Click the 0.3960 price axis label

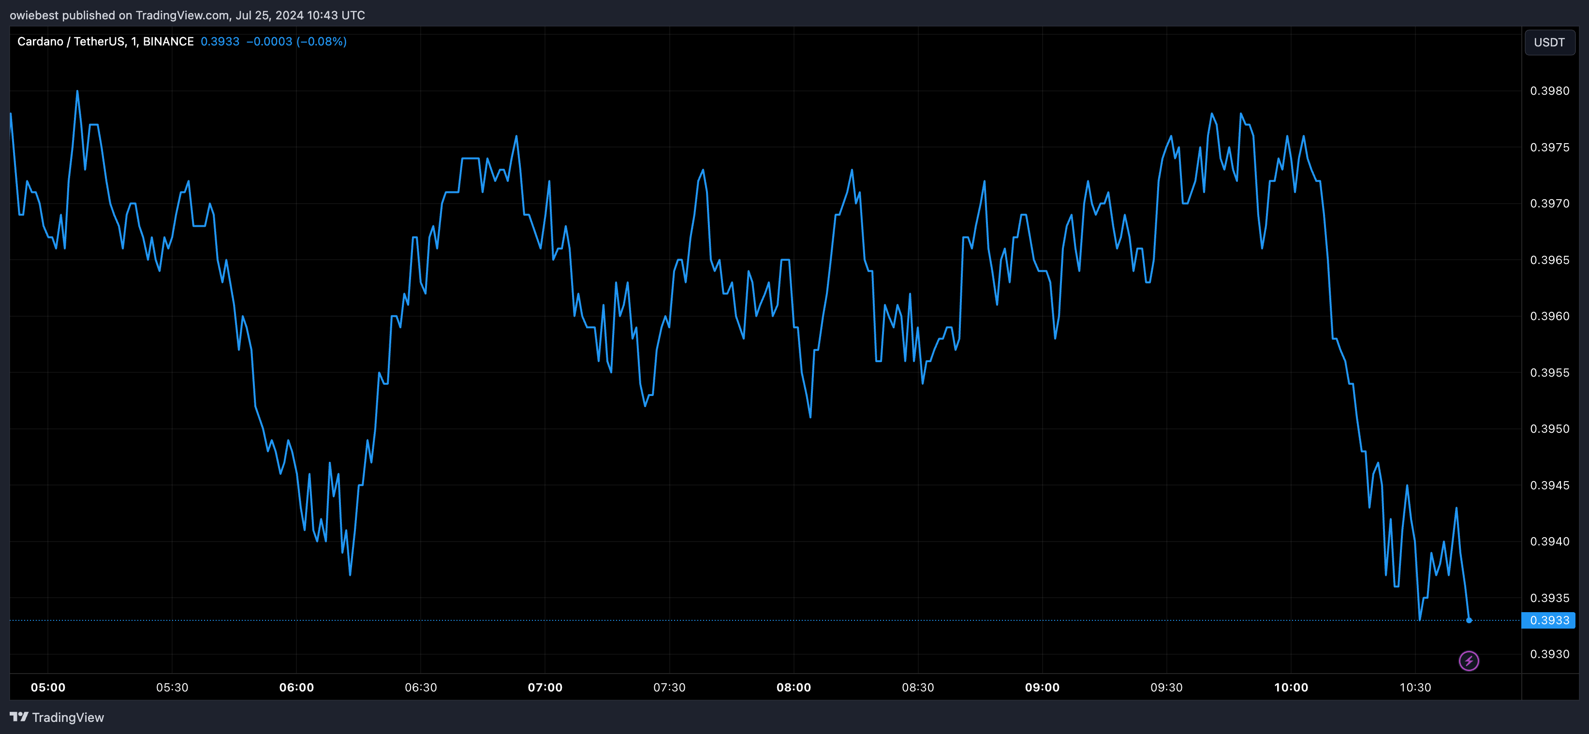click(x=1549, y=316)
